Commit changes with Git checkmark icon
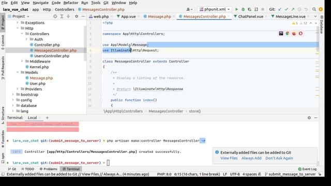 287,9
